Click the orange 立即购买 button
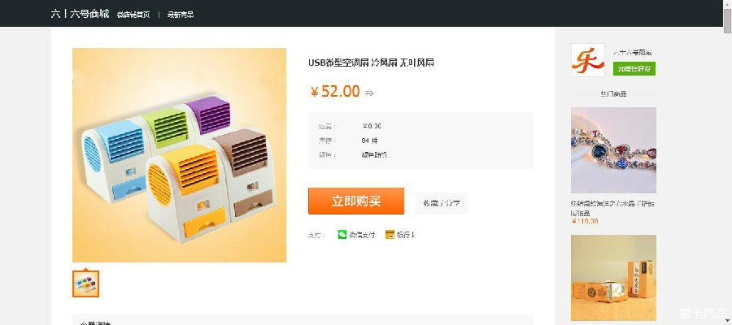 click(356, 201)
